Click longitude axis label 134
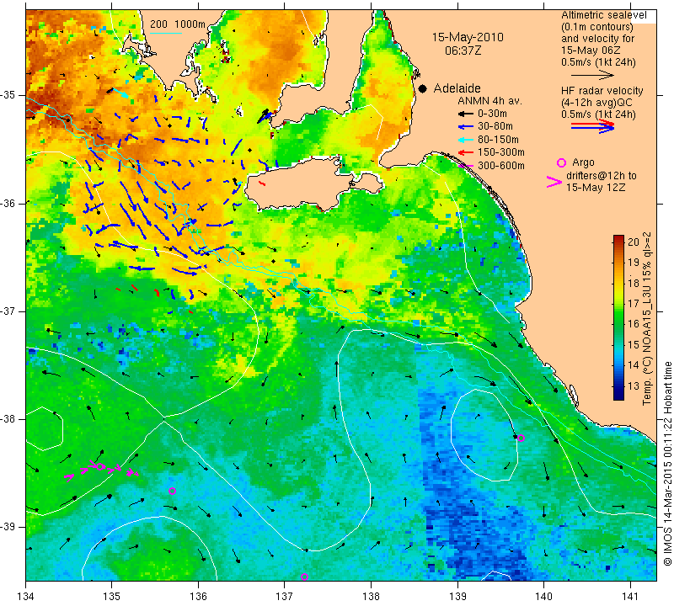This screenshot has height=606, width=674. [x=26, y=596]
